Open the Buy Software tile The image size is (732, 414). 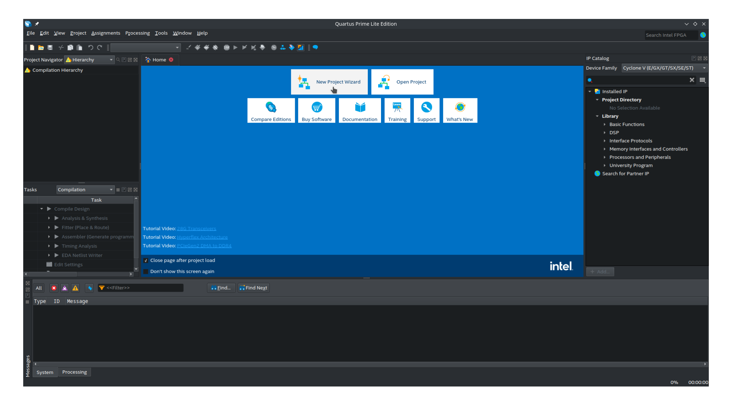[317, 110]
